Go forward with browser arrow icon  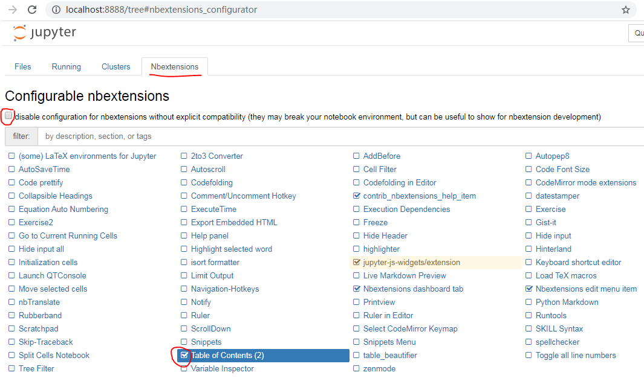click(13, 10)
